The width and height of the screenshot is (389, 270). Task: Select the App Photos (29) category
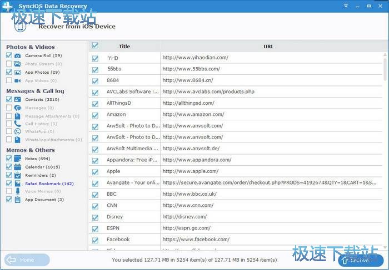click(42, 72)
